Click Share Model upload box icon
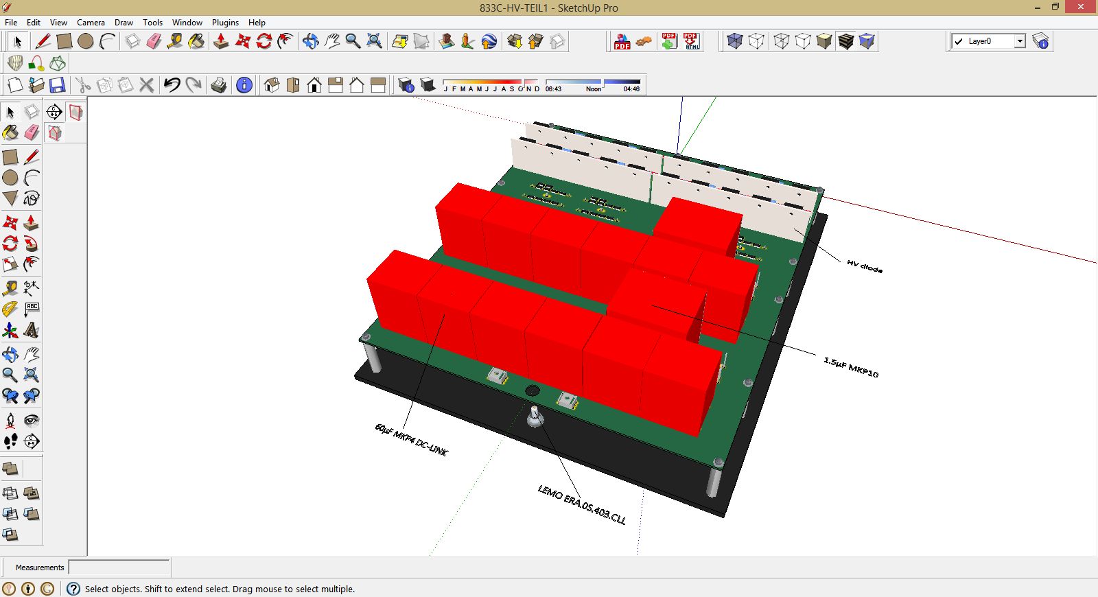The height and width of the screenshot is (597, 1098). click(x=536, y=41)
